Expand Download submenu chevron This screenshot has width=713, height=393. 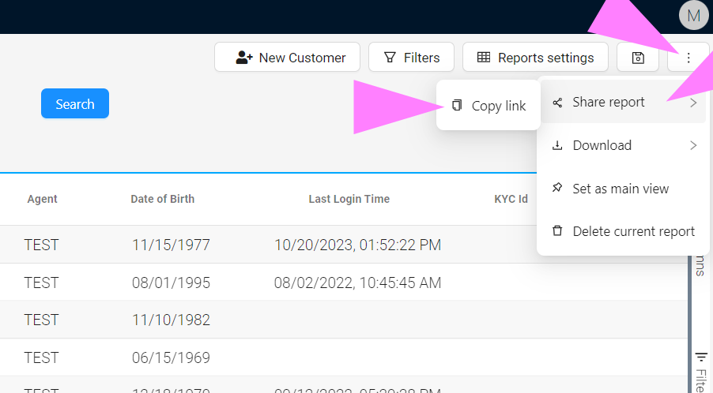pos(693,145)
